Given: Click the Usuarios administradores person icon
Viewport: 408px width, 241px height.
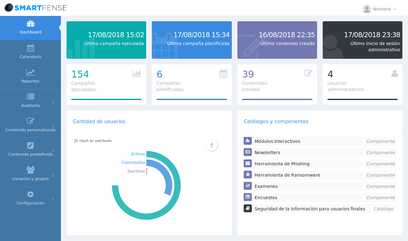Looking at the screenshot, I should [395, 73].
